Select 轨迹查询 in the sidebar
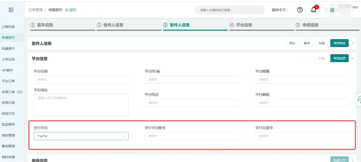 coord(8,125)
